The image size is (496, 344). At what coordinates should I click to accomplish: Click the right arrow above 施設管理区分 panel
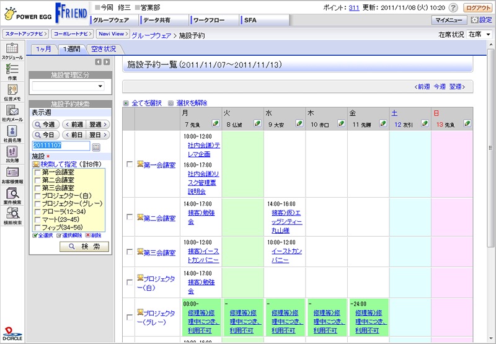pyautogui.click(x=107, y=62)
